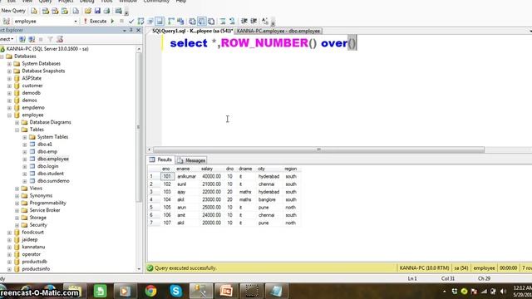The image size is (532, 299).
Task: Open Object Explorer window position dropdown arrow
Action: [x=124, y=30]
